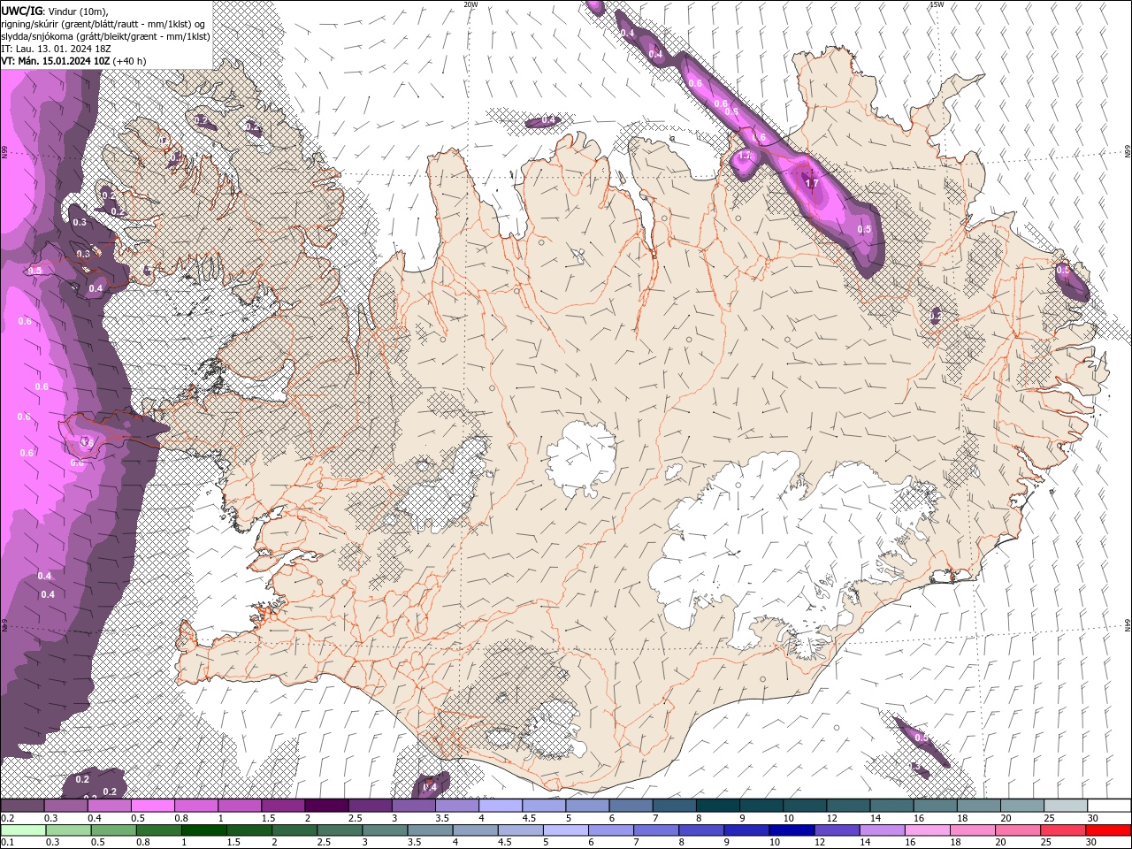Screen dimensions: 1132x849
Task: Click the '0.1' label in the lower legend row
Action: pos(7,842)
